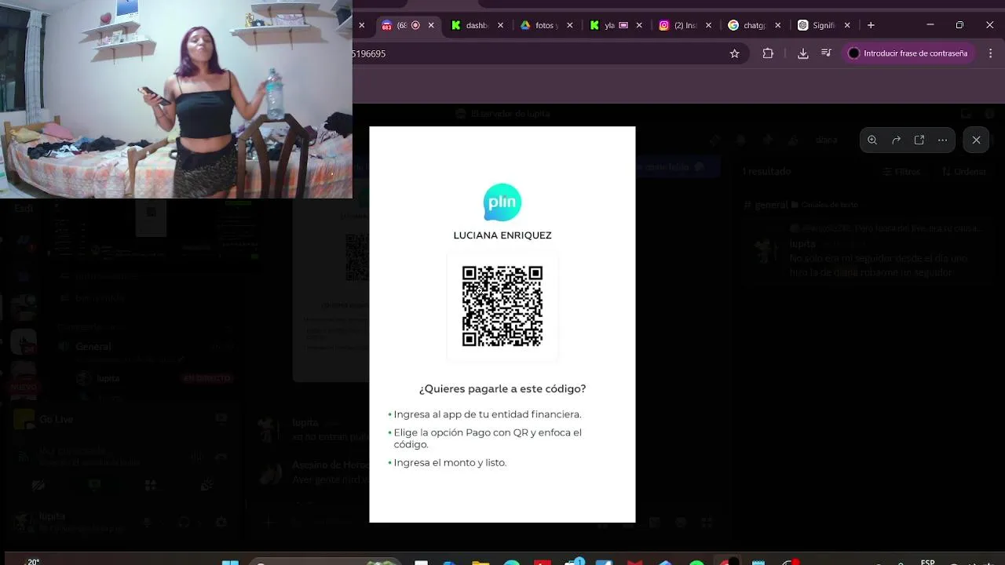Open image in browser from viewer toolbar

coord(919,140)
